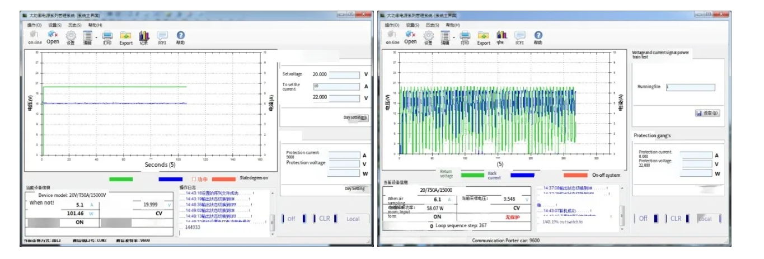Click the on-line icon in left window

34,36
